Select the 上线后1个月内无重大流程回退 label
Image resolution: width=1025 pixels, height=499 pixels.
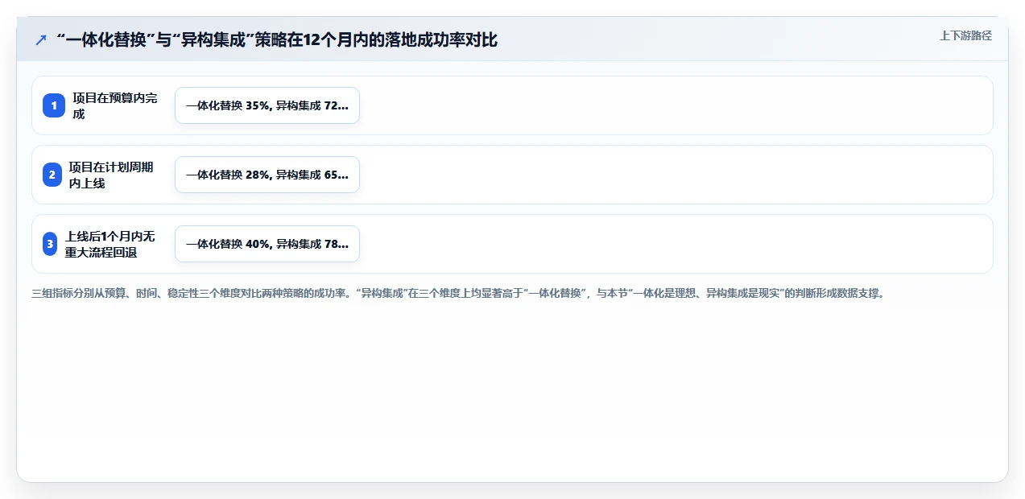110,244
